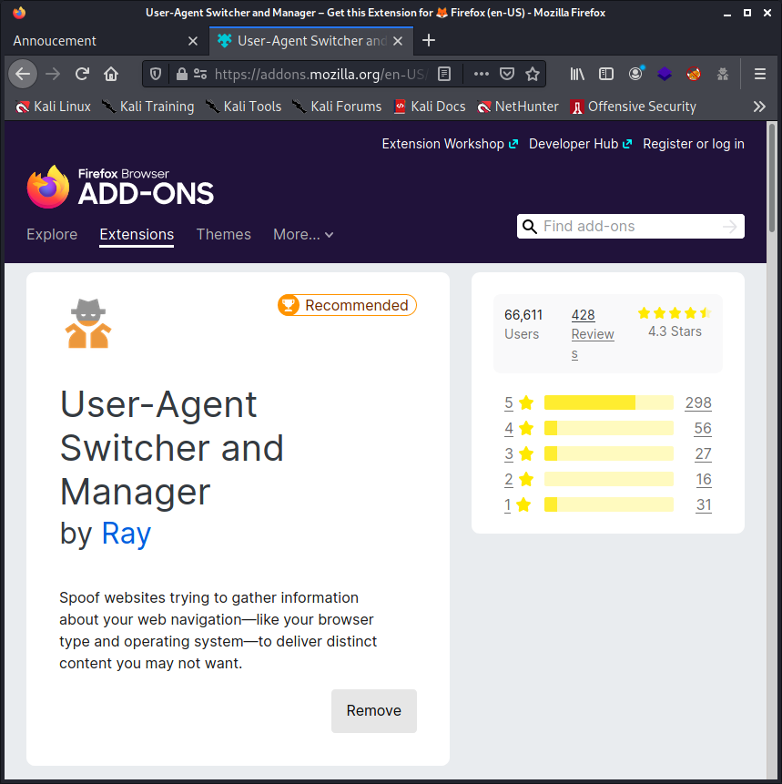
Task: Open the Library bookmarks and history
Action: click(577, 75)
